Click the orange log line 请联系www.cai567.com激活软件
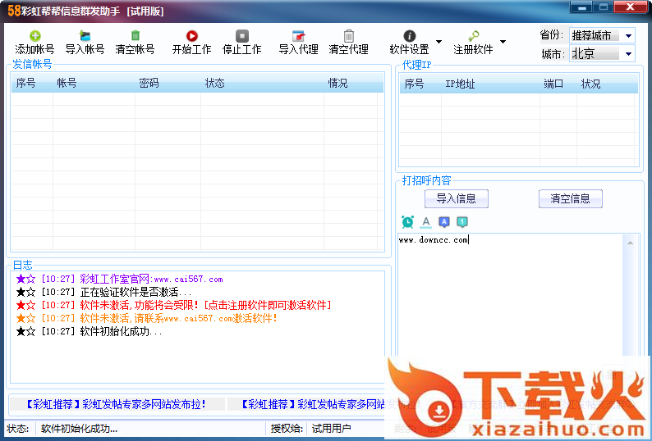This screenshot has width=652, height=441. point(146,319)
